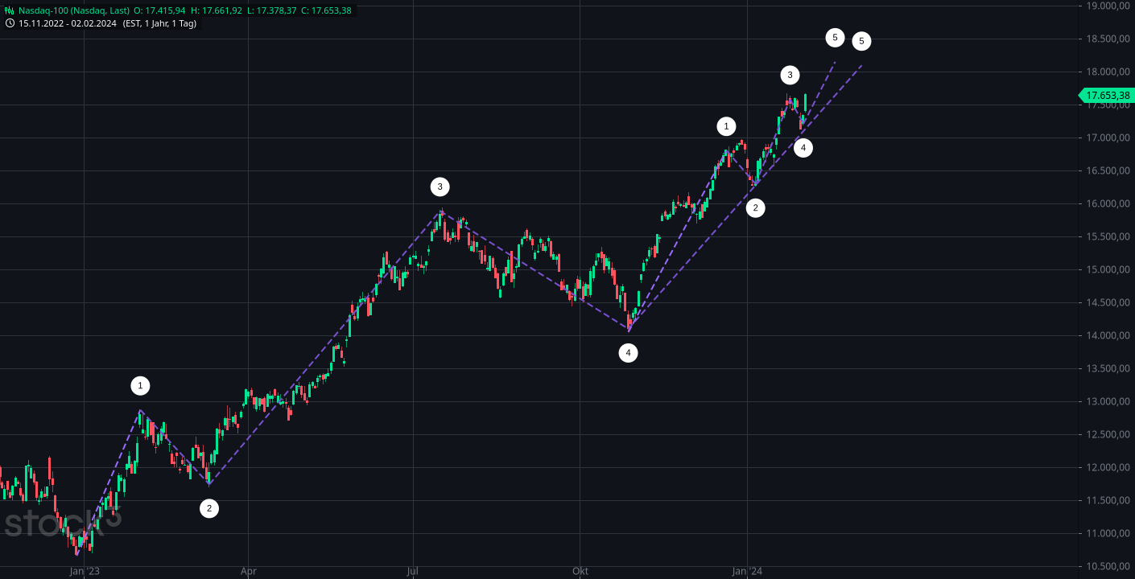
Task: Select wave label 2 below the March 2023 low
Action: [209, 508]
